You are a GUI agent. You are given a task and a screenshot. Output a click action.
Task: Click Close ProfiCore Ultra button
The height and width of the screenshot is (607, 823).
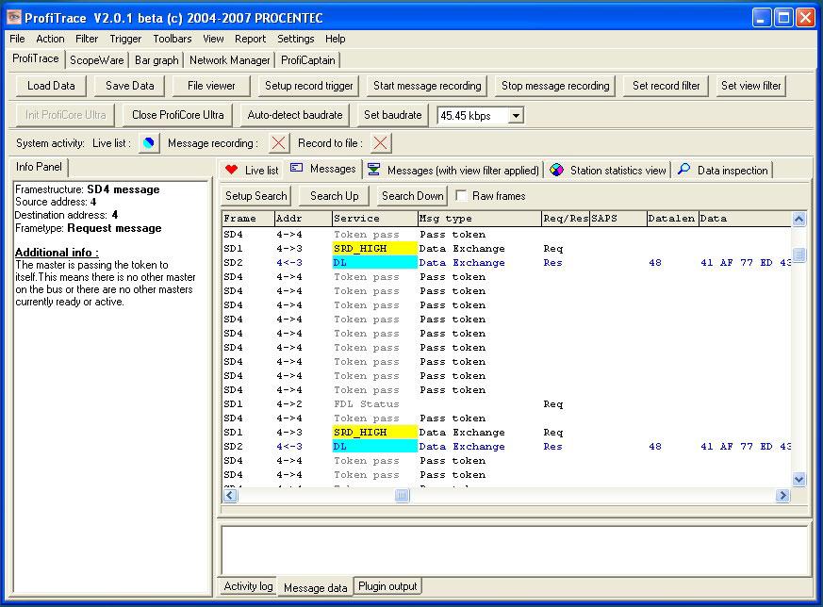[x=178, y=115]
